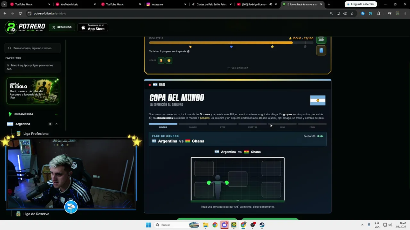Screen dimensions: 410x230
Task: Select the Final stage tab
Action: (x=312, y=125)
